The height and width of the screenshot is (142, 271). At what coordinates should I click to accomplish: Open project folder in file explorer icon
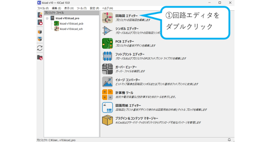[40, 58]
